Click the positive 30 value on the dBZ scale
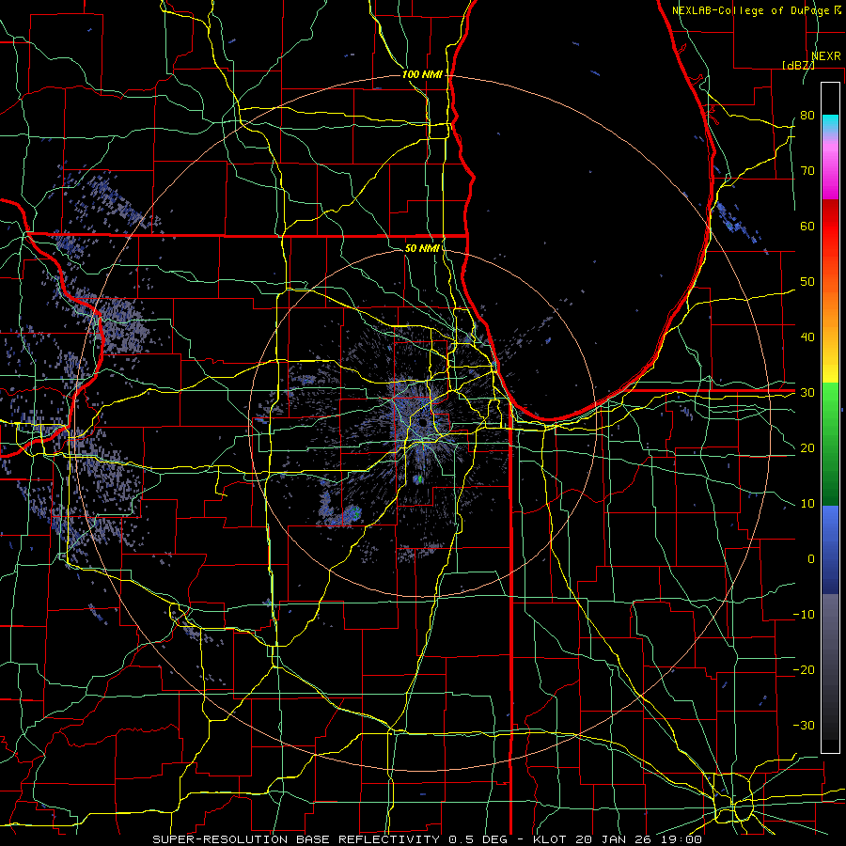The height and width of the screenshot is (846, 846). [x=807, y=393]
